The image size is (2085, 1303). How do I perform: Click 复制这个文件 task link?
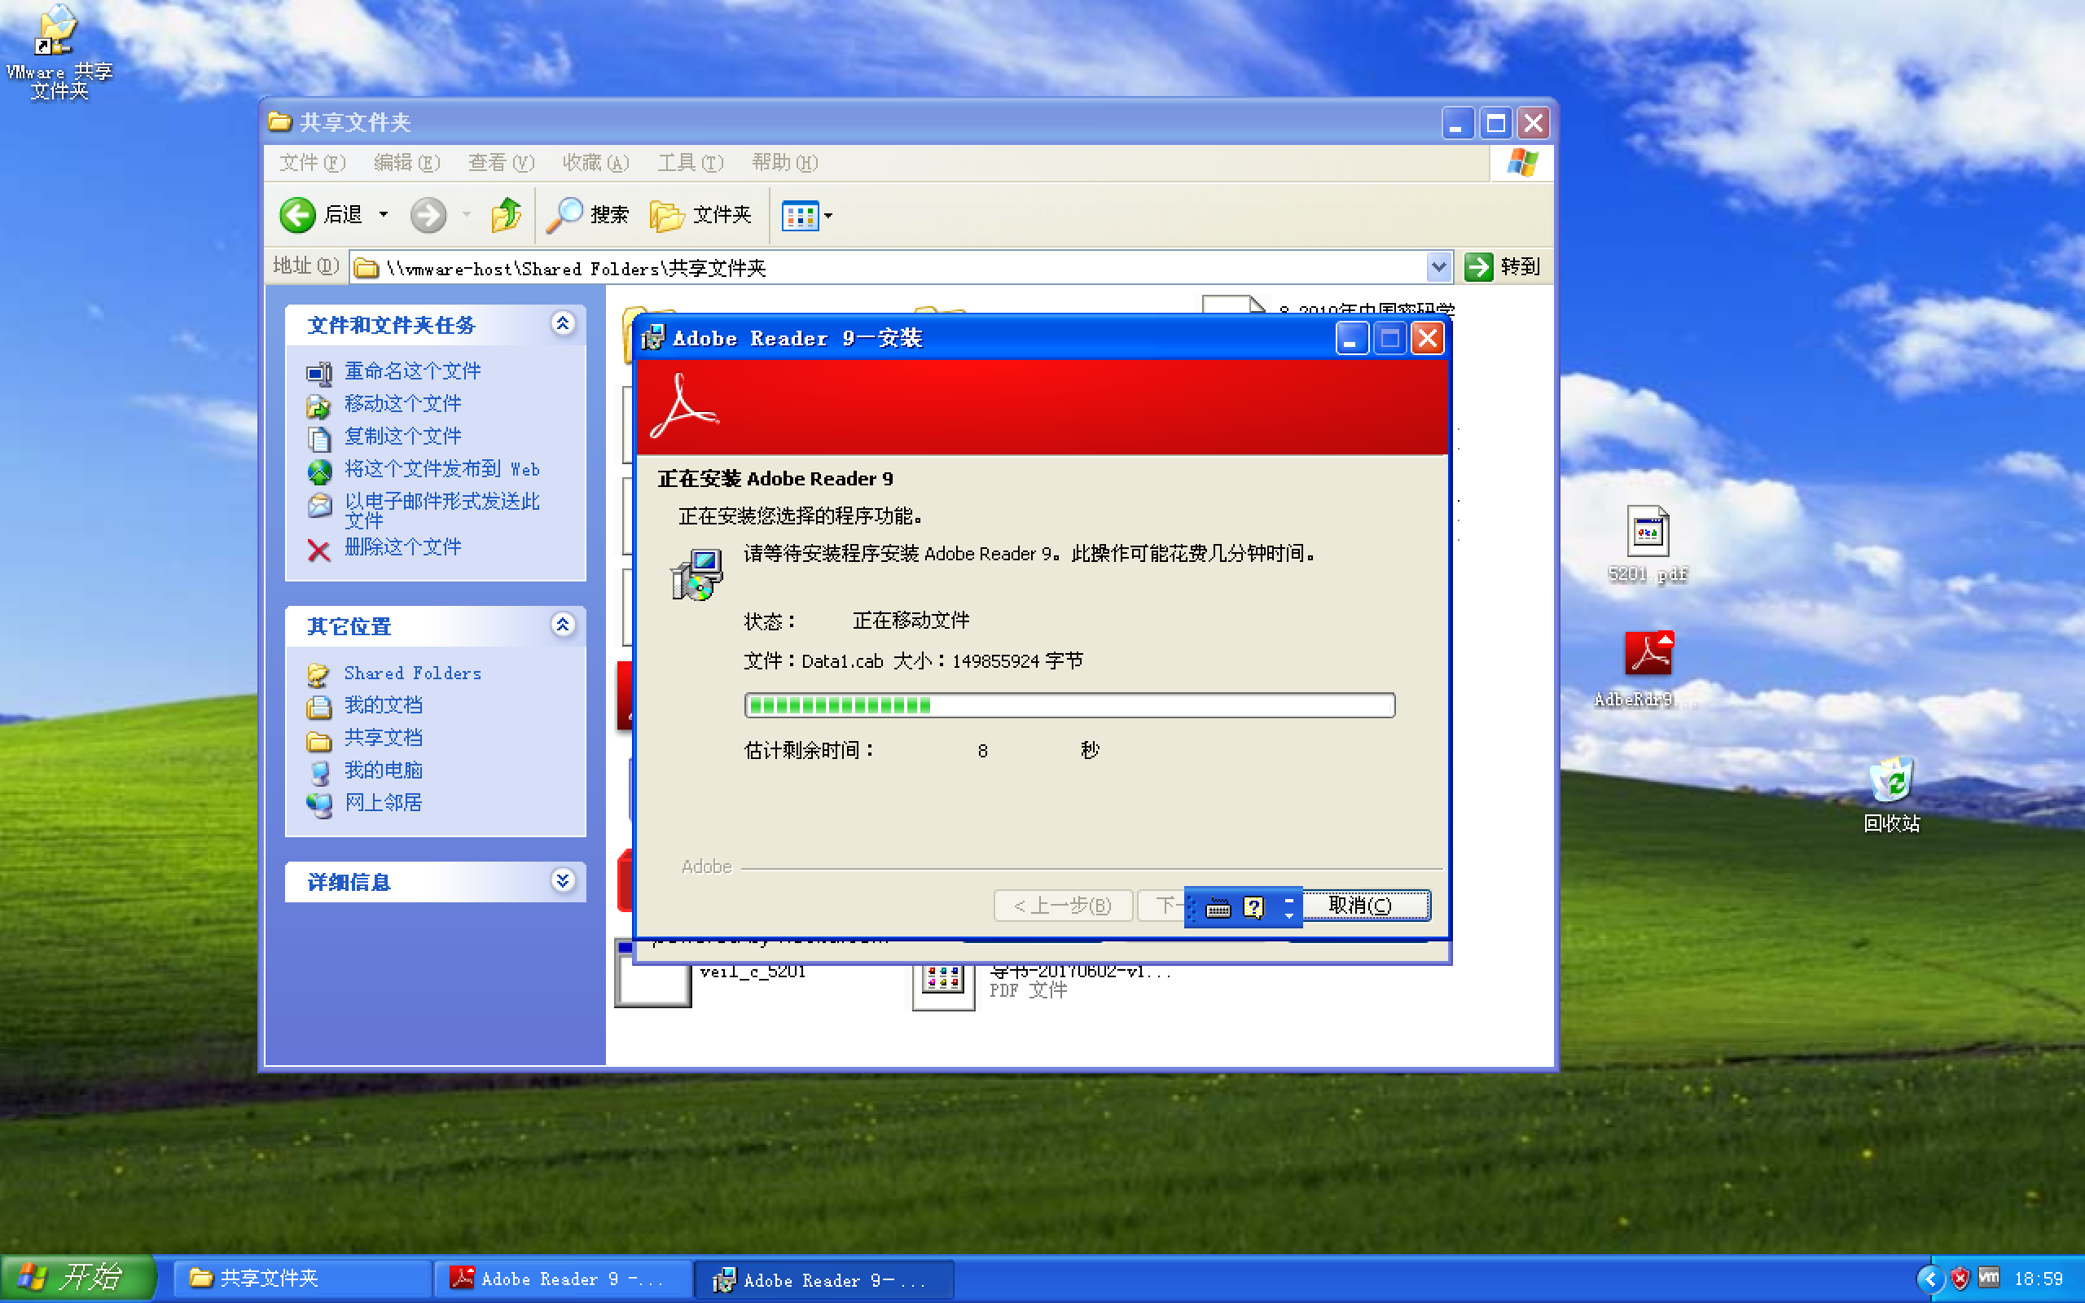tap(402, 437)
